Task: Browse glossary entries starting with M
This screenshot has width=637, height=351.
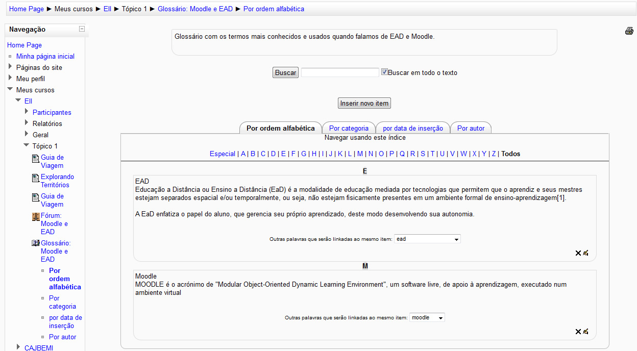Action: click(360, 154)
